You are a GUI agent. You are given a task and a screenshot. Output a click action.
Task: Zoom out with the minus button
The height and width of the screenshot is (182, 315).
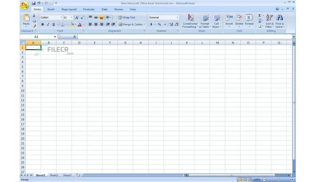click(x=265, y=180)
